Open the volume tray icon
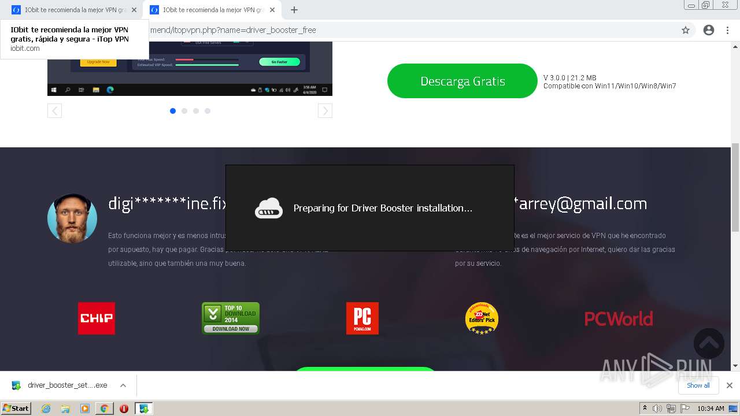 click(x=657, y=408)
